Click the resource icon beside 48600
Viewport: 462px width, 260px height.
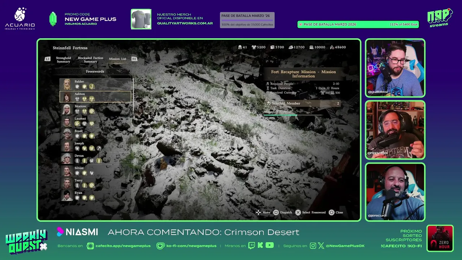(x=332, y=47)
